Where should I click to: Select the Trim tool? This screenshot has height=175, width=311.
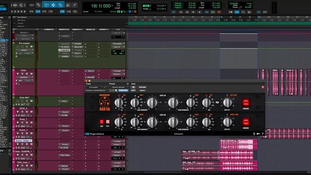pos(46,5)
